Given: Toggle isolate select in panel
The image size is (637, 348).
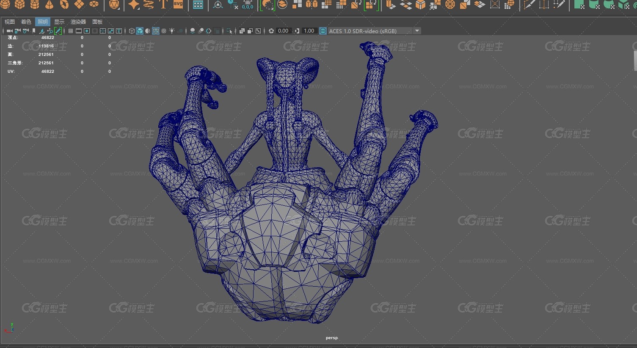Looking at the screenshot, I should (x=229, y=31).
